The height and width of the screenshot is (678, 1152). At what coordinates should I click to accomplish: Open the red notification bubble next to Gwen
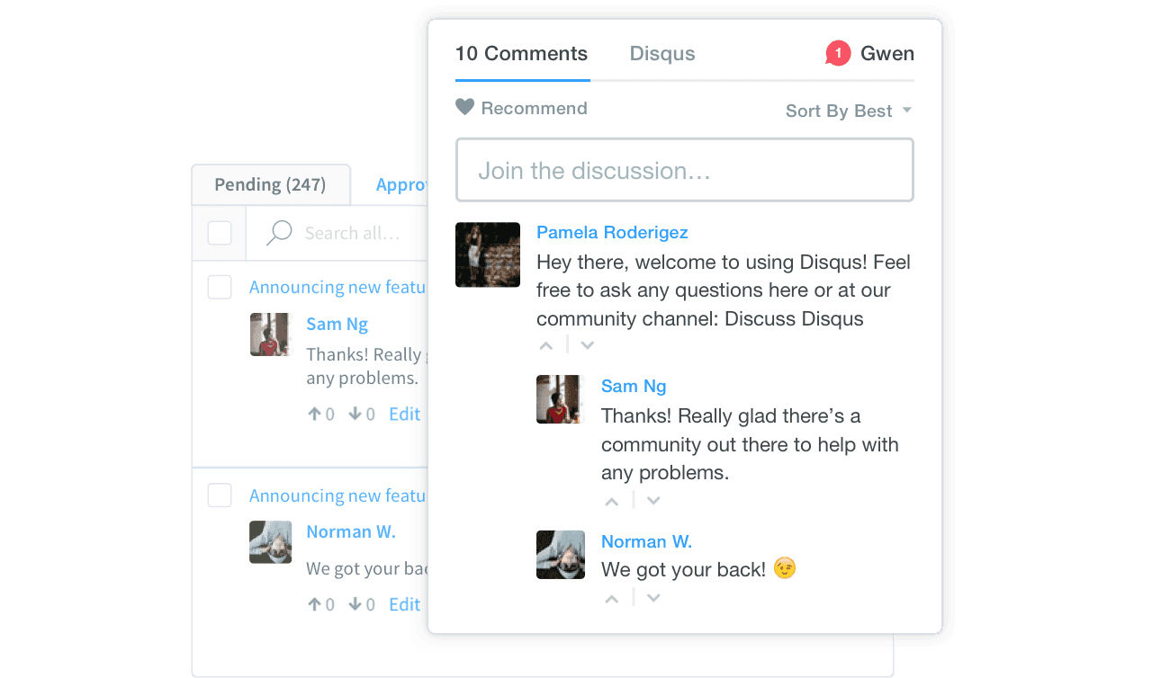838,54
